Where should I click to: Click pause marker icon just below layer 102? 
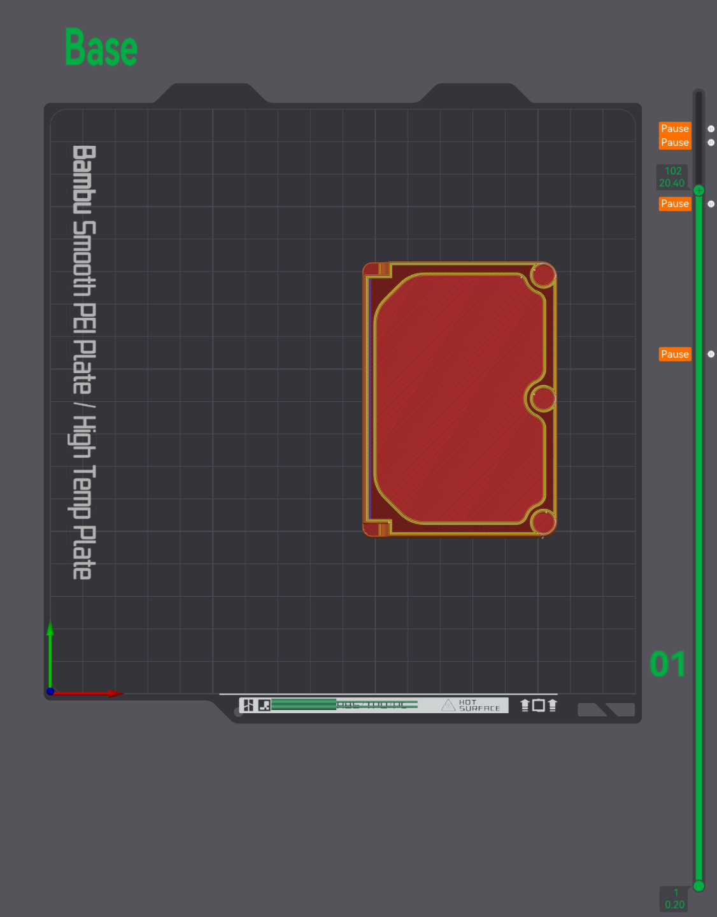click(x=711, y=204)
